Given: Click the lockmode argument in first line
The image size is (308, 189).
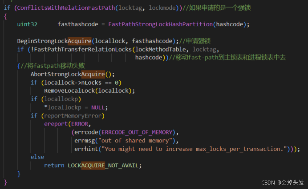Looking at the screenshot, I should 162,8.
